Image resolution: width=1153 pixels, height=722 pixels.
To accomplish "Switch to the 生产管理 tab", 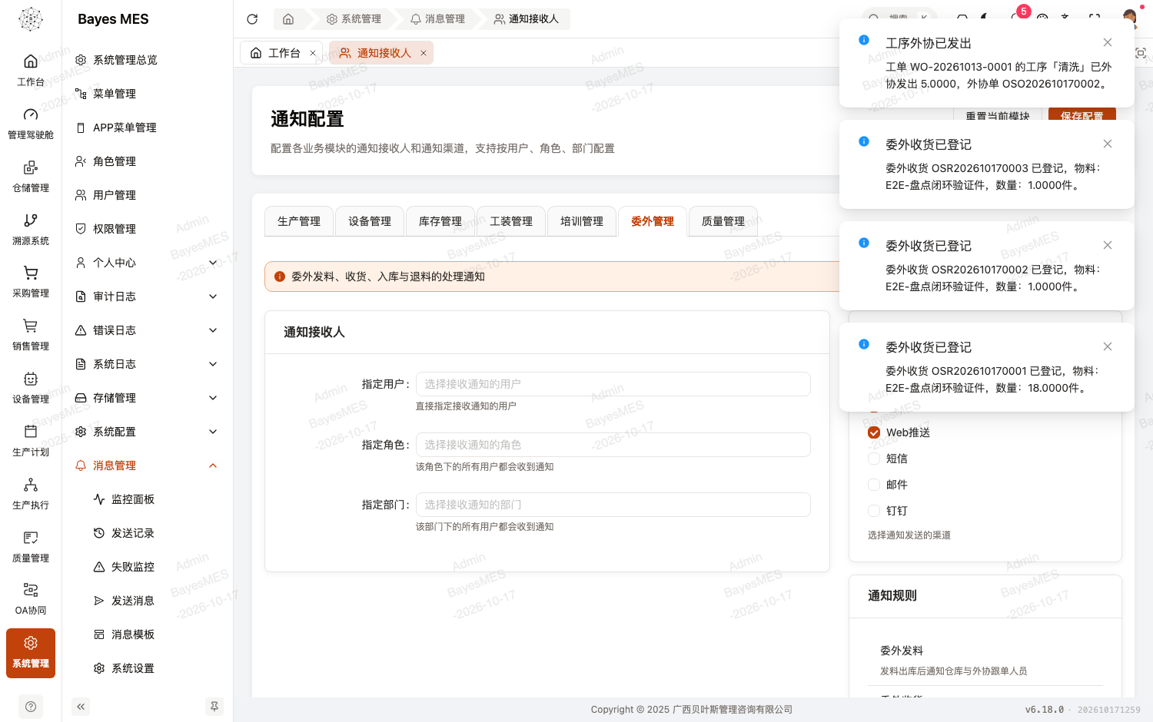I will point(299,221).
